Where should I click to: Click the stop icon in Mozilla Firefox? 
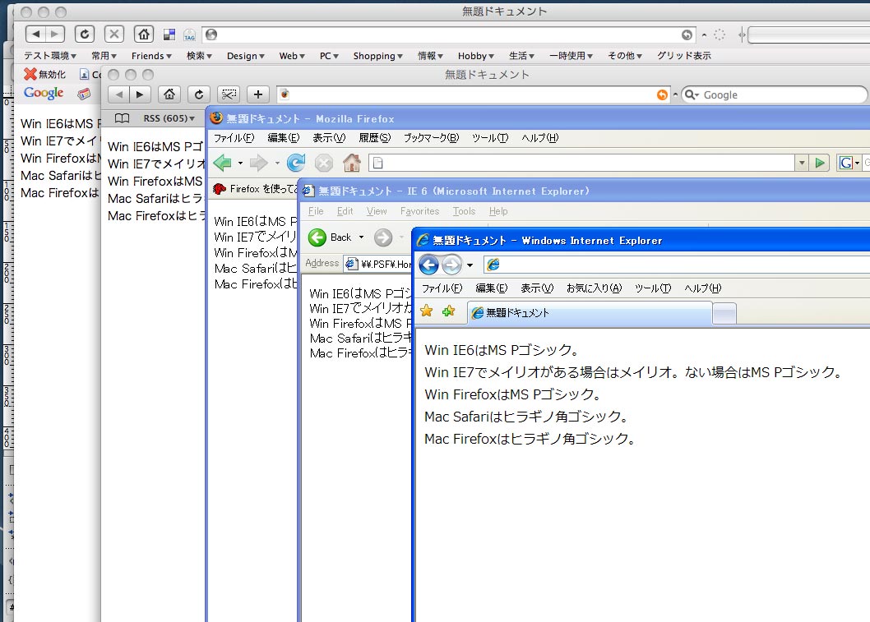click(x=324, y=163)
